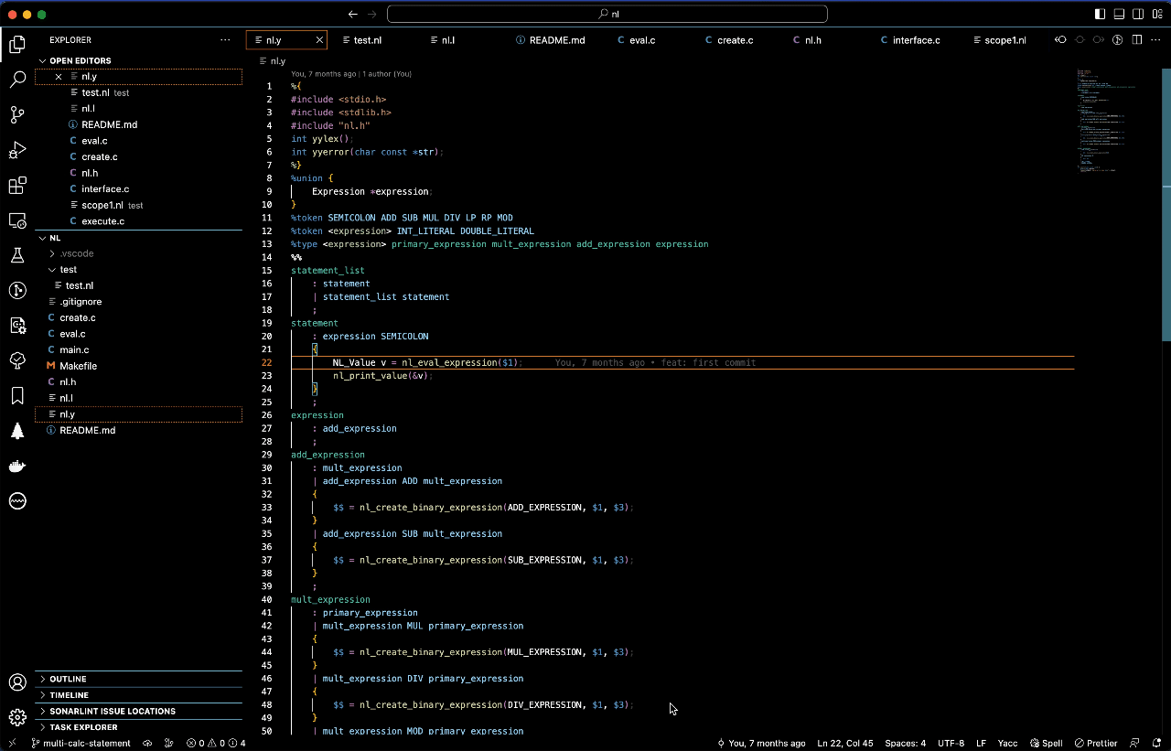The width and height of the screenshot is (1171, 751).
Task: Open the Accounts menu icon
Action: [17, 682]
